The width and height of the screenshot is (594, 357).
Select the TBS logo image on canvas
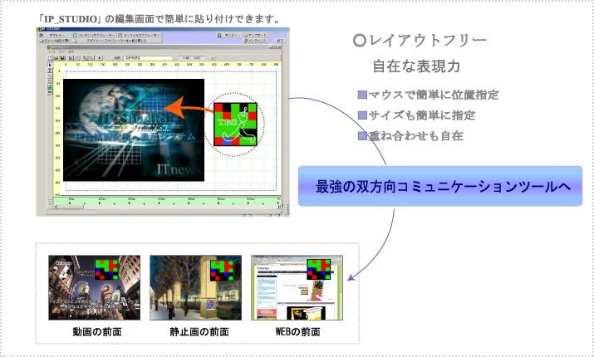pos(235,125)
